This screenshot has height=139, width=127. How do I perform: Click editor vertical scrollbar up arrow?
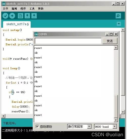123,30
